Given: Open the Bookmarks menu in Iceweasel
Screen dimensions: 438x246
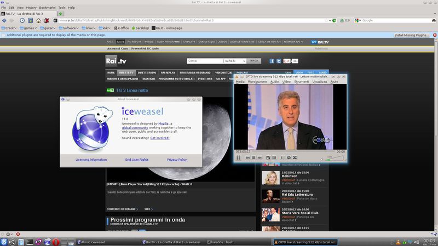Looking at the screenshot, I should click(x=47, y=8).
